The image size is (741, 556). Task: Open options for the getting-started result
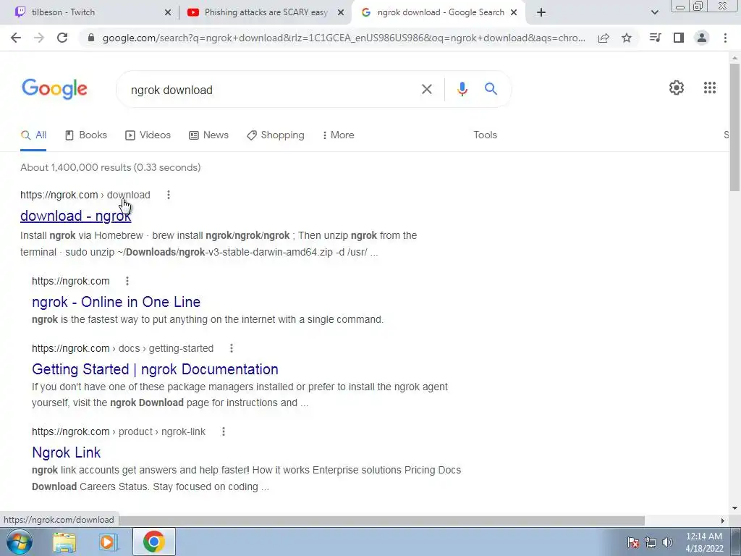[x=231, y=348]
